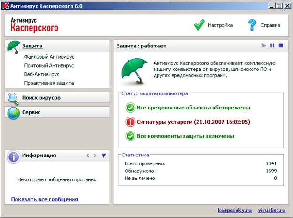Click 'Некоторые сообщения спрятаны.' text
The height and width of the screenshot is (218, 293).
tap(57, 179)
